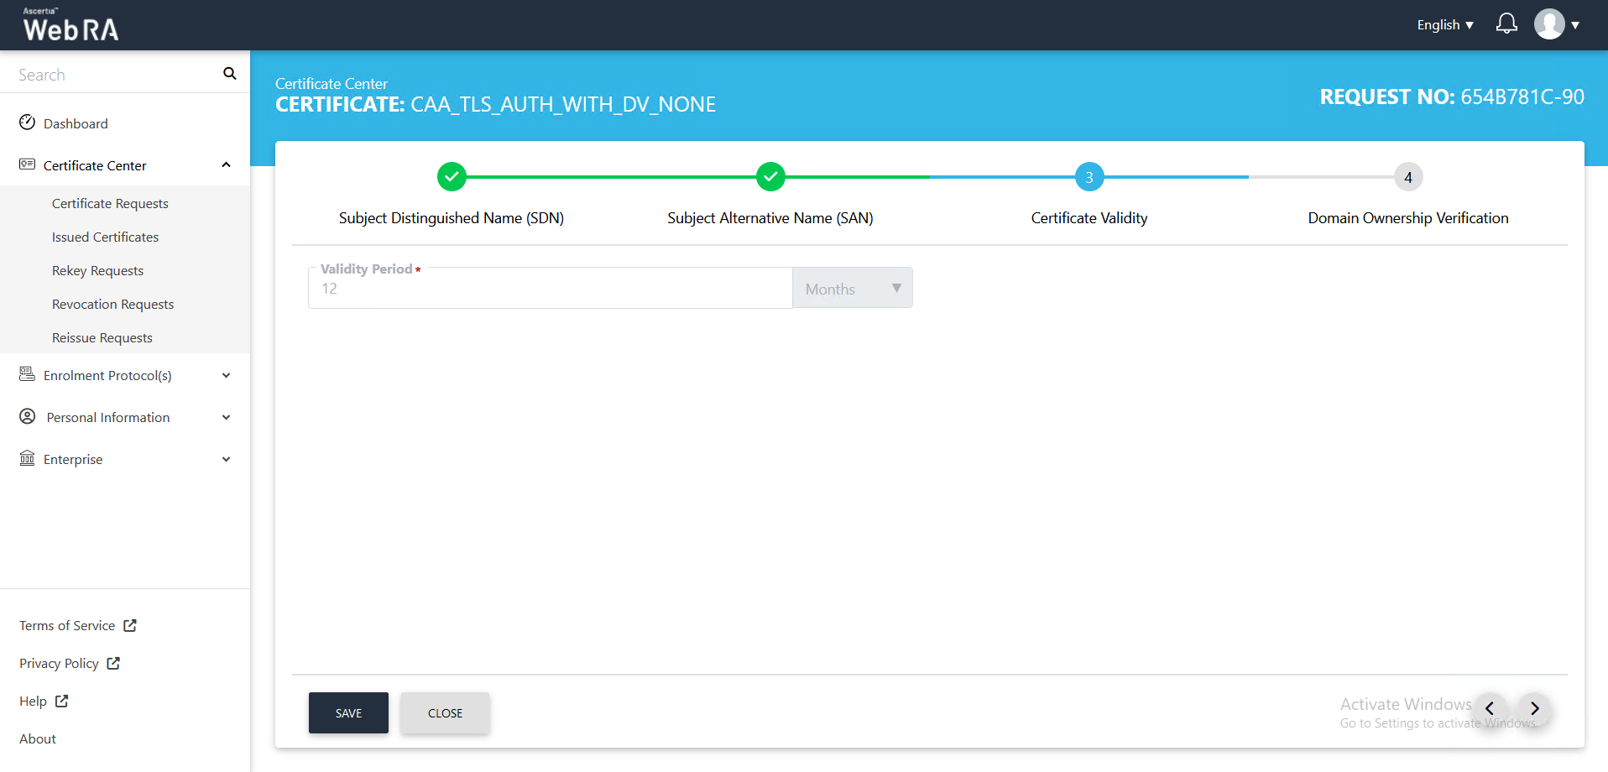Screen dimensions: 1608x772
Task: Open the English language dropdown
Action: point(1444,25)
